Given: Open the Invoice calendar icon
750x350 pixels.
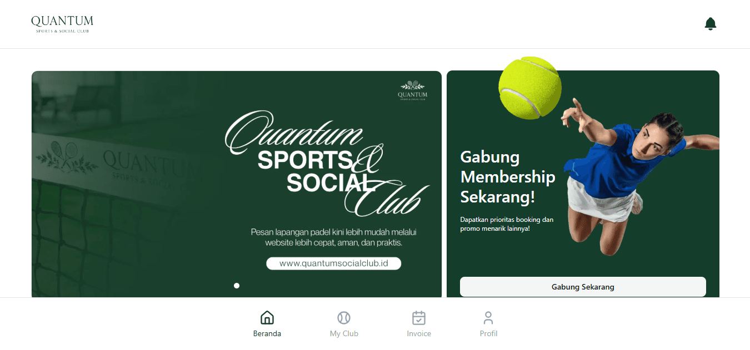Looking at the screenshot, I should pos(419,318).
